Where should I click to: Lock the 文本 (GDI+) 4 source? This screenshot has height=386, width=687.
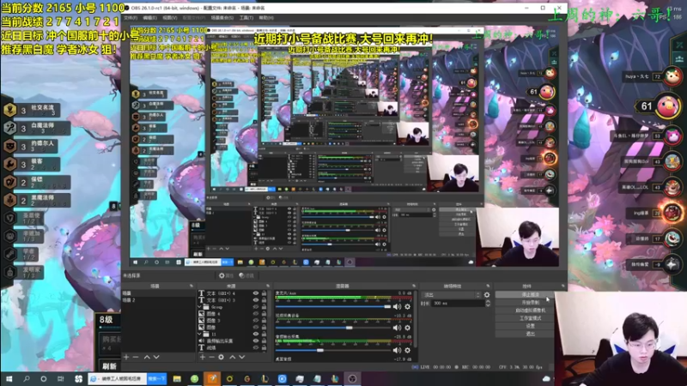[x=264, y=293]
